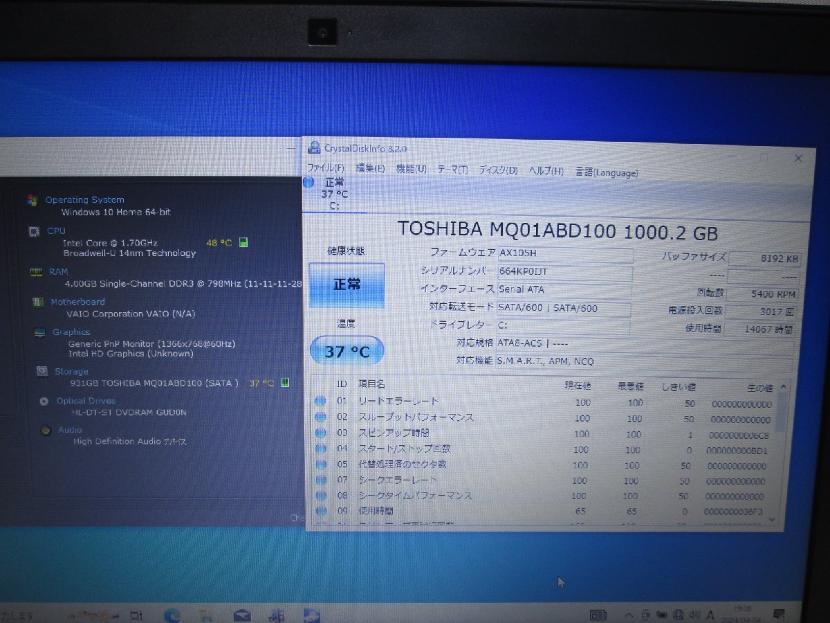Click the 正常 health status button
This screenshot has width=830, height=623.
347,285
